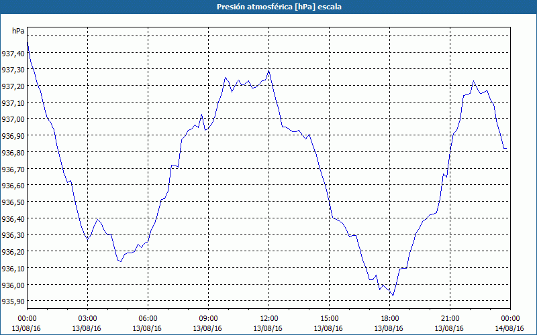The width and height of the screenshot is (537, 335).
Task: Select the 936,80 y-axis label
Action: point(13,152)
